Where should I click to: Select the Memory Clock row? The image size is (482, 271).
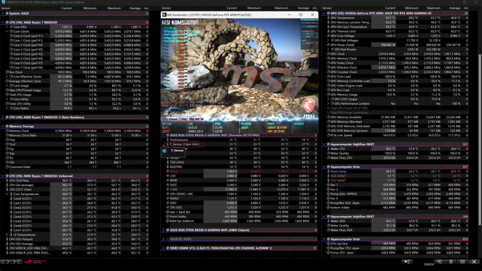74,131
